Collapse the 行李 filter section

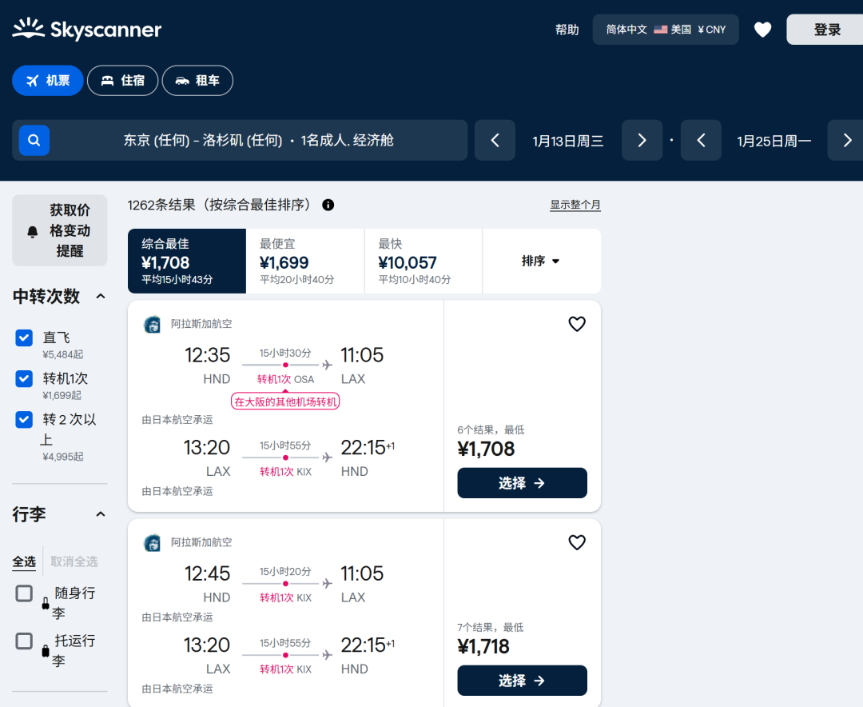click(101, 515)
